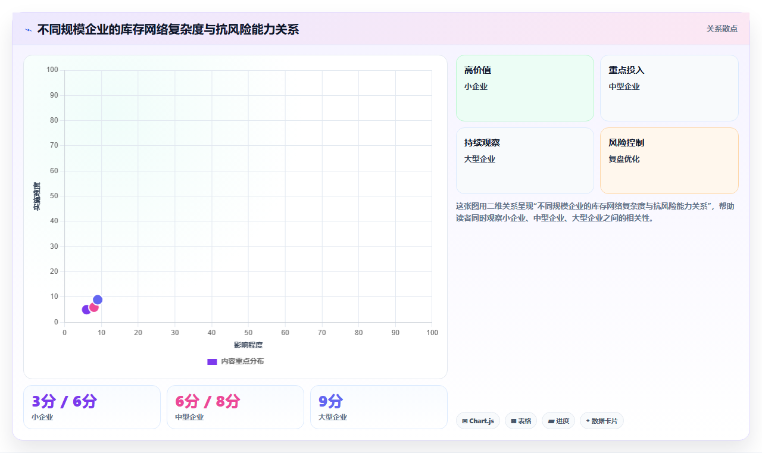Click the 6分 / 8分 中型企业 stat card
Image resolution: width=762 pixels, height=453 pixels.
[x=235, y=407]
